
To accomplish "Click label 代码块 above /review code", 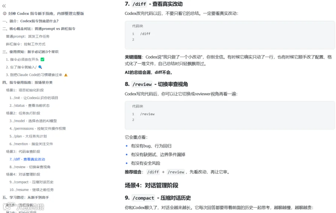I will 137,106.
